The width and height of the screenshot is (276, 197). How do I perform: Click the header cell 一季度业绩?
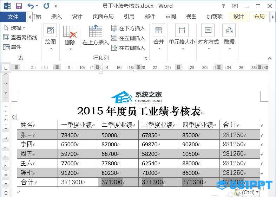pyautogui.click(x=78, y=125)
